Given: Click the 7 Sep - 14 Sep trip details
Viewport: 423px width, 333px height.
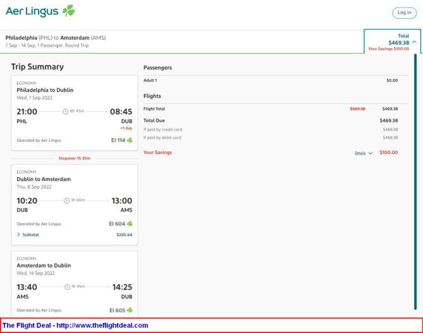Looking at the screenshot, I should [47, 45].
